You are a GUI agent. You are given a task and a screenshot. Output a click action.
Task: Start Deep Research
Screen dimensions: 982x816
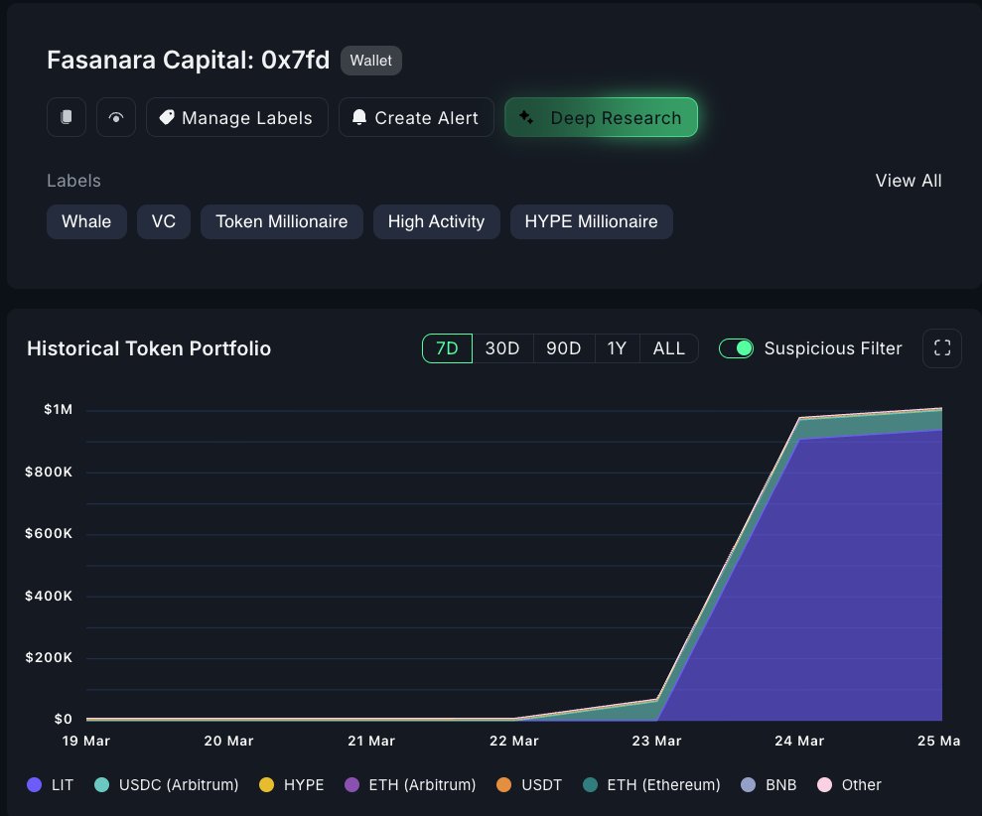point(601,117)
